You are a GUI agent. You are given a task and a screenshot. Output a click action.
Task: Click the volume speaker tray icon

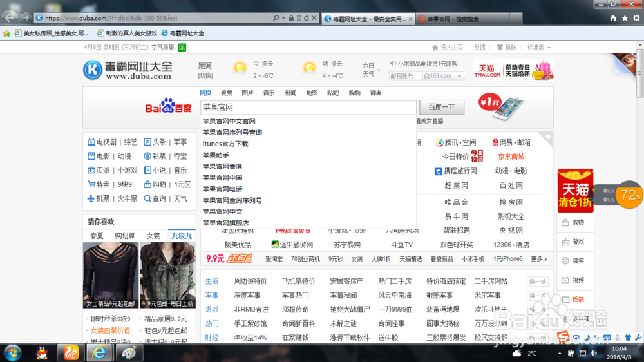(x=594, y=354)
